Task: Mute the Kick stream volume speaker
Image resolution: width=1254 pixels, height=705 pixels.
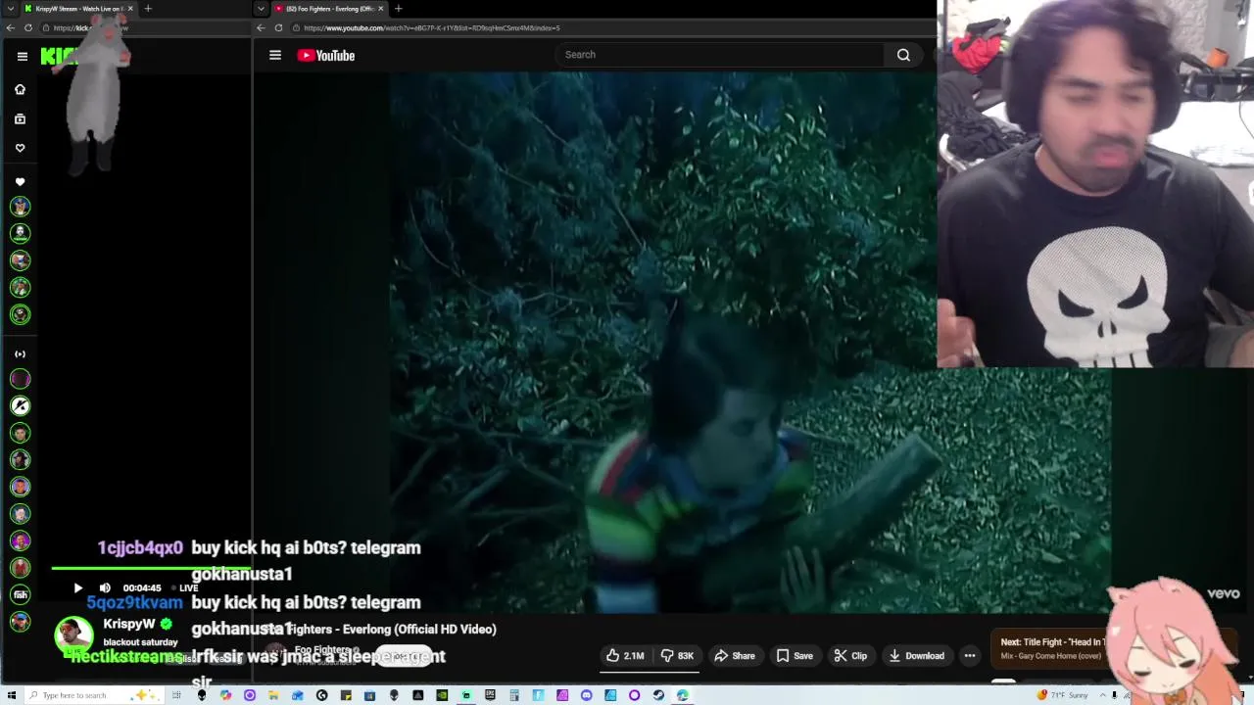Action: [105, 588]
